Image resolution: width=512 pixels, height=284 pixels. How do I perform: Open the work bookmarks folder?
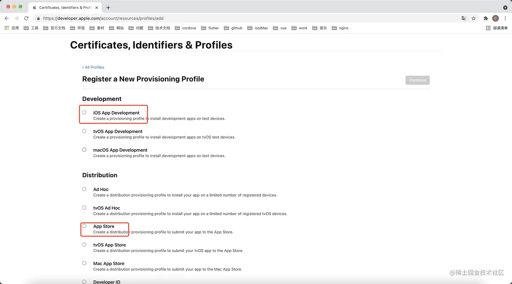coord(299,28)
